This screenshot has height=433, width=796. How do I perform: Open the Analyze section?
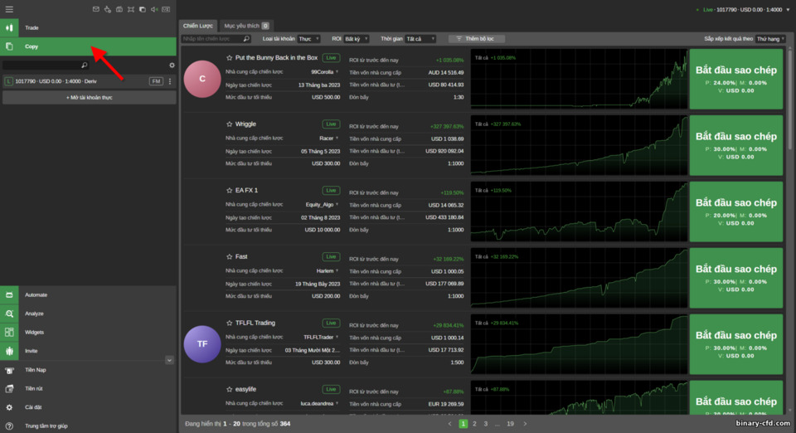tap(89, 314)
